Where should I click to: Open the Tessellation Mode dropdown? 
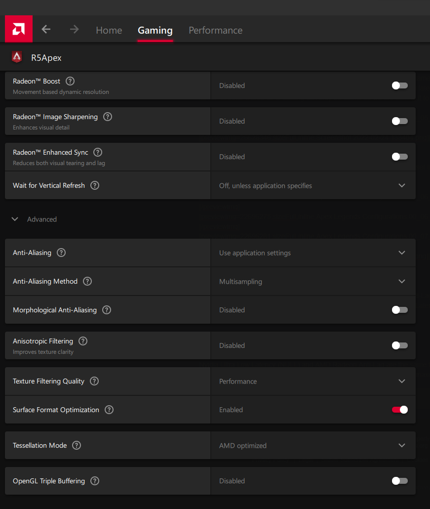pos(401,446)
